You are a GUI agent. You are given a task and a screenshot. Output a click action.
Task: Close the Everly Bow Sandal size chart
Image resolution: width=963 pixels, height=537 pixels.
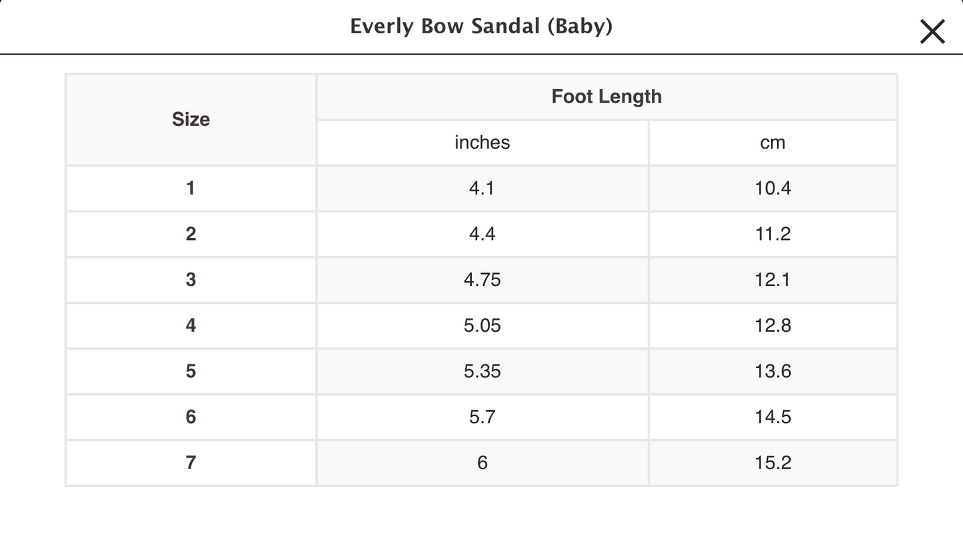tap(932, 31)
